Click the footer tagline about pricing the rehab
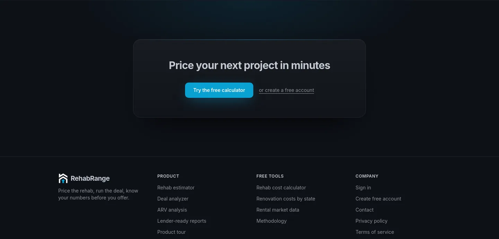Image resolution: width=499 pixels, height=239 pixels. (x=98, y=194)
